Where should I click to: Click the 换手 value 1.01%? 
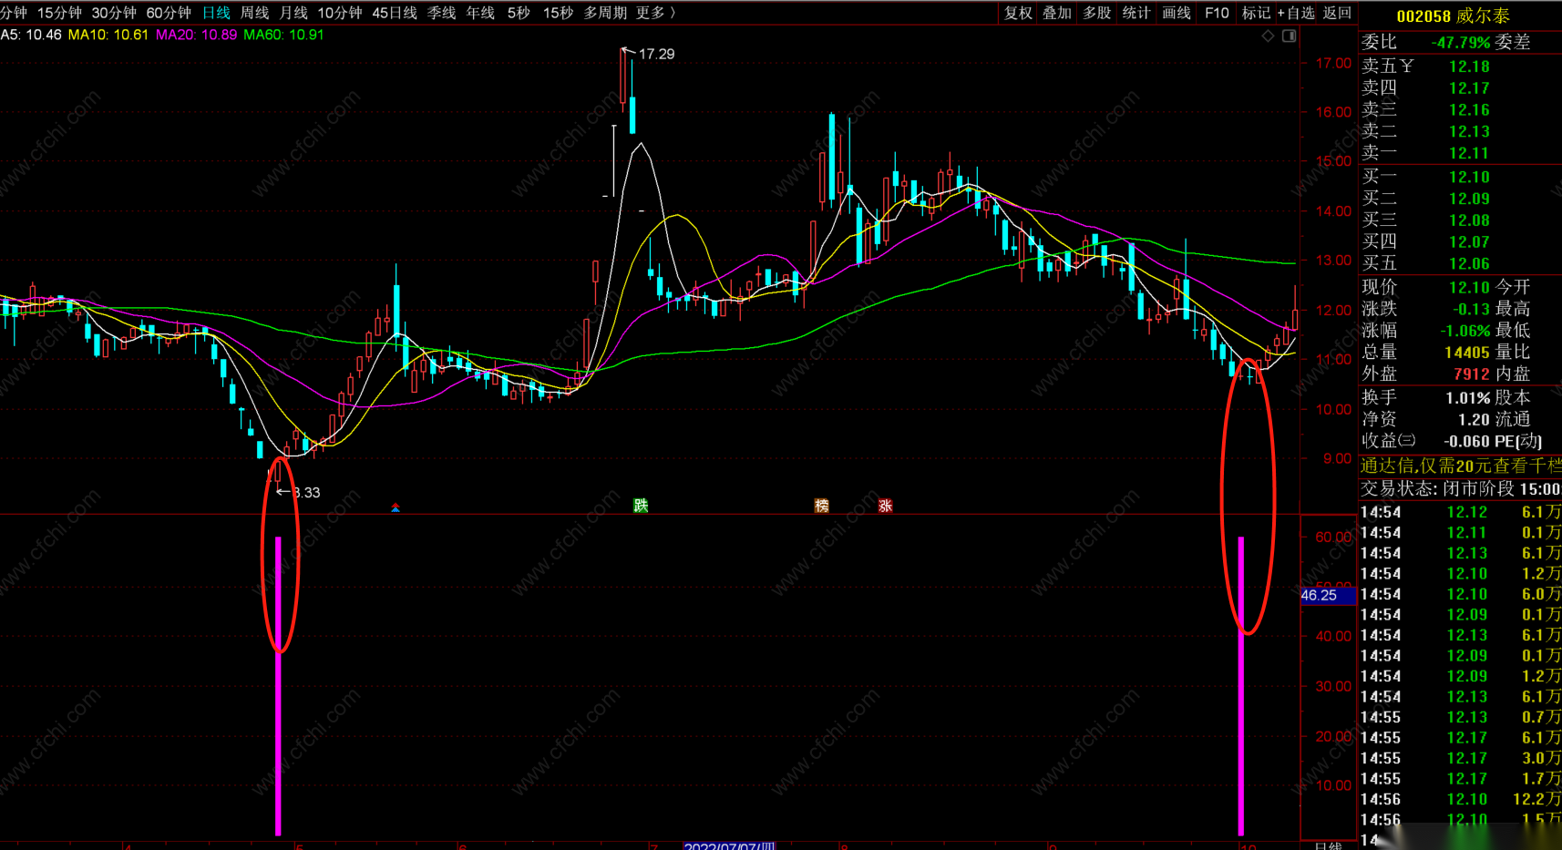(x=1468, y=398)
